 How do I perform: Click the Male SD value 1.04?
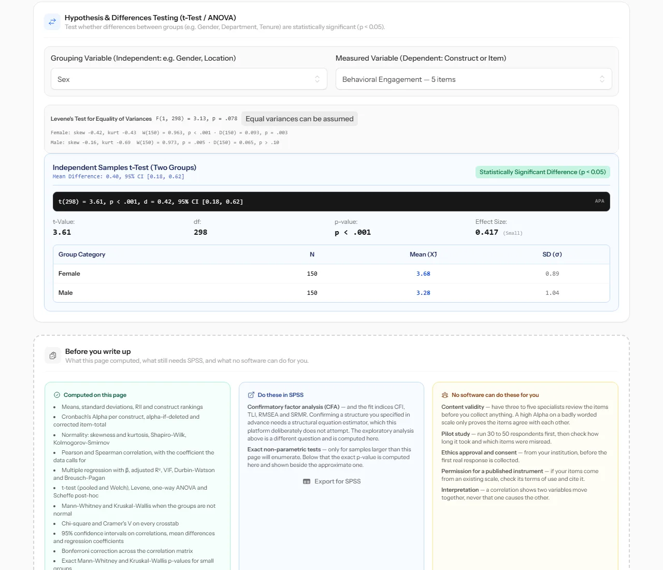click(x=552, y=293)
